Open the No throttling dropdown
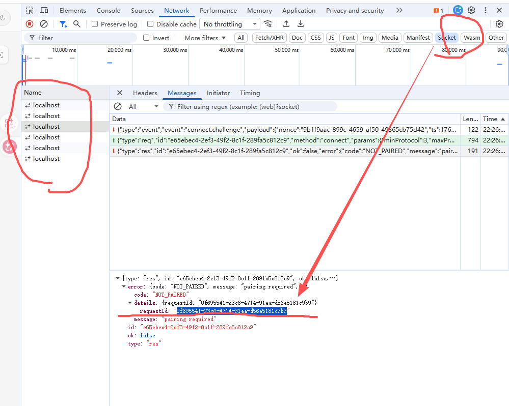Screen dimensions: 509x406 click(x=230, y=24)
